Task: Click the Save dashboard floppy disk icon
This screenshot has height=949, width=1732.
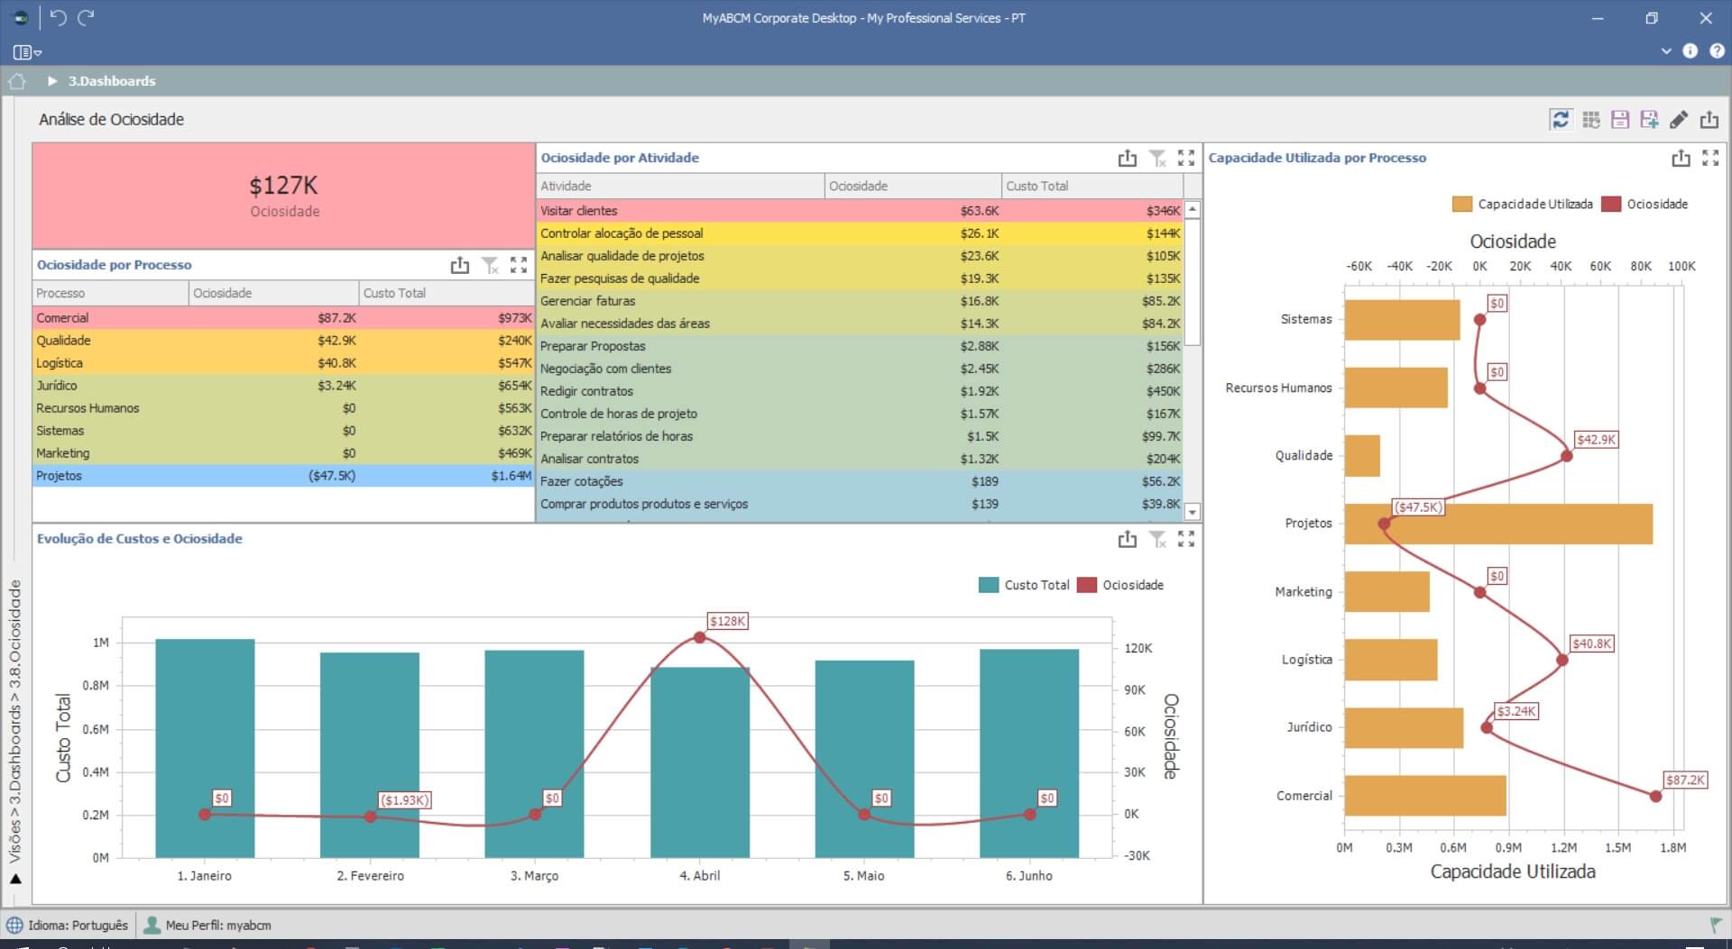Action: 1620,119
